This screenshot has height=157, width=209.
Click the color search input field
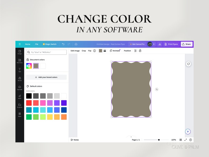46,52
